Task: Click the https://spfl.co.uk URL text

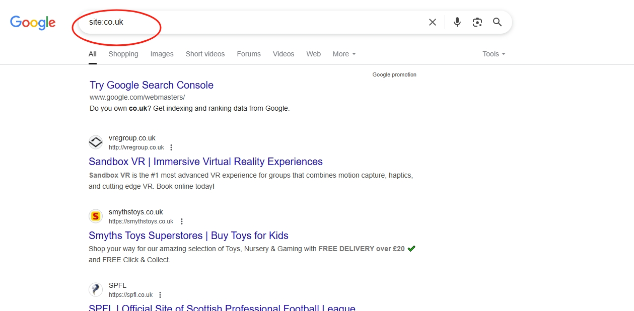Action: (x=131, y=295)
